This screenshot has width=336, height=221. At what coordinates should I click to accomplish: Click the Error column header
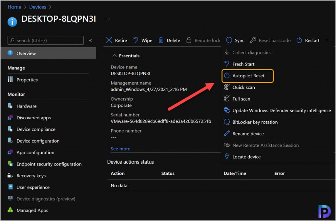tap(280, 173)
